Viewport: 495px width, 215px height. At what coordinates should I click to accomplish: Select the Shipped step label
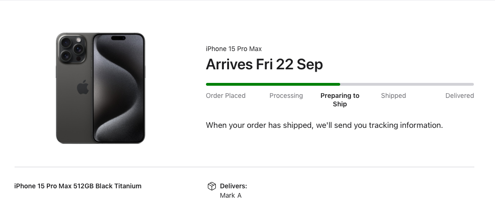pyautogui.click(x=393, y=96)
